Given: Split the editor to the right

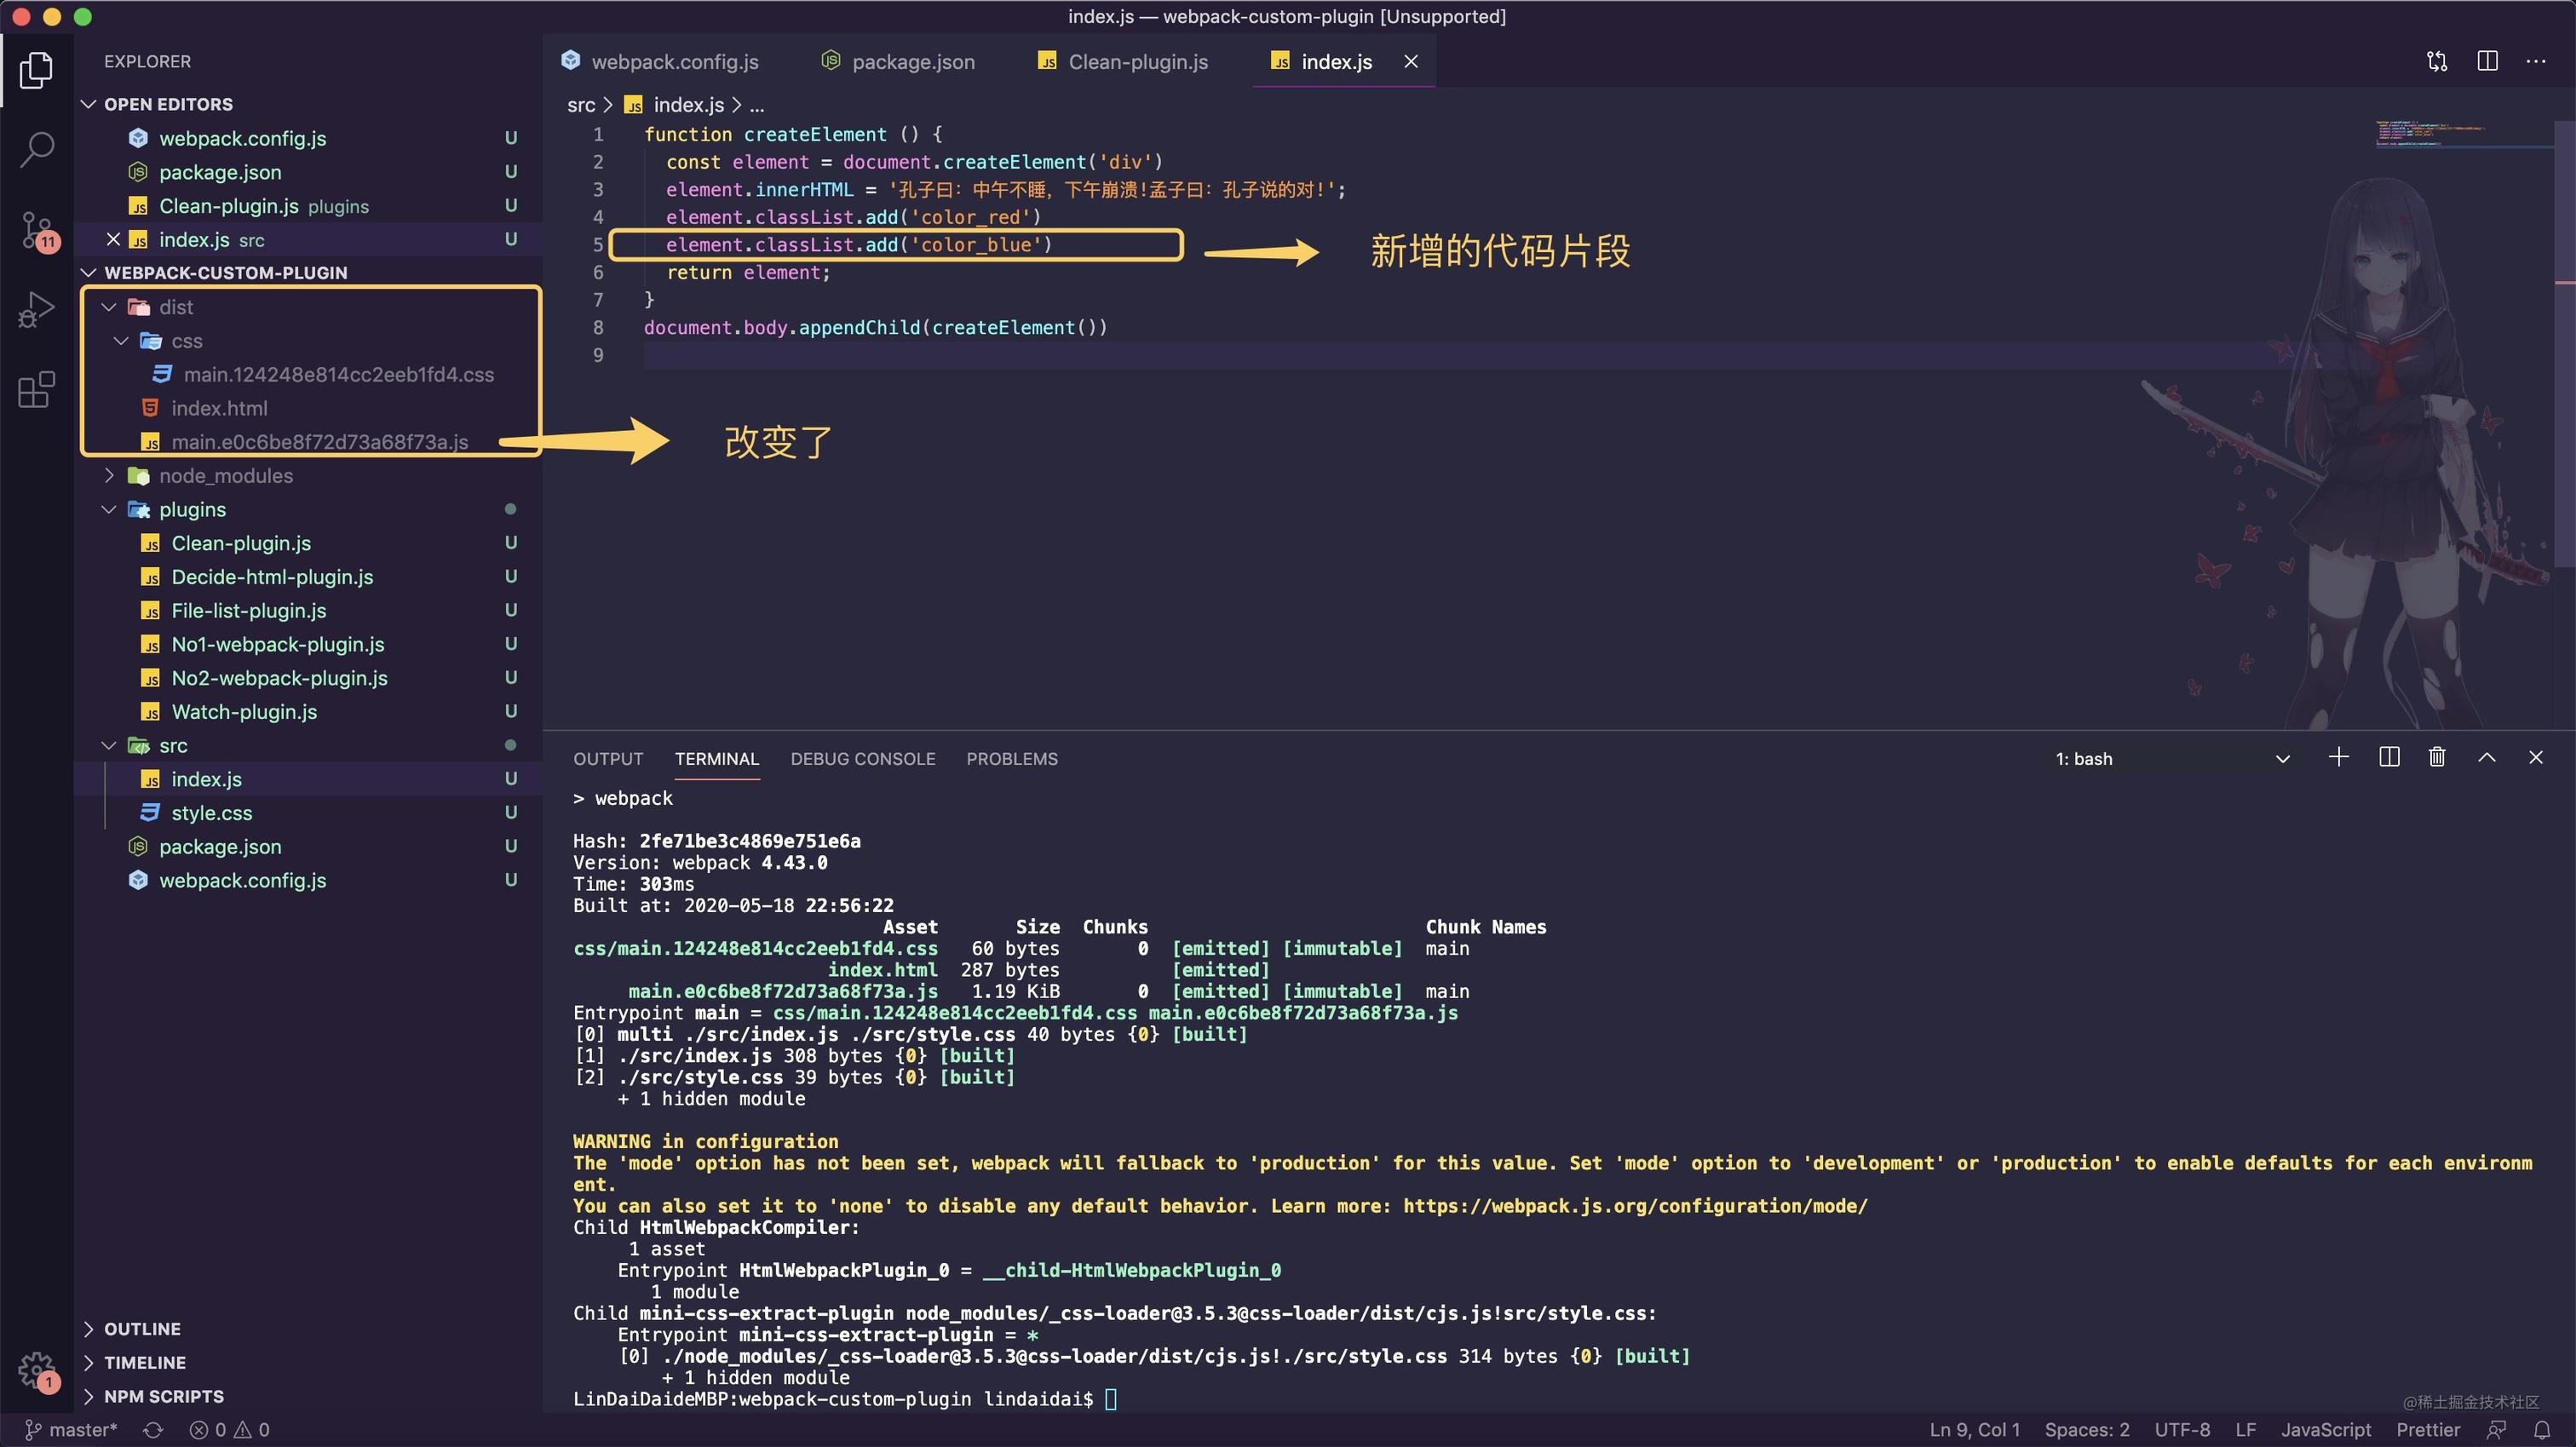Looking at the screenshot, I should pyautogui.click(x=2488, y=61).
